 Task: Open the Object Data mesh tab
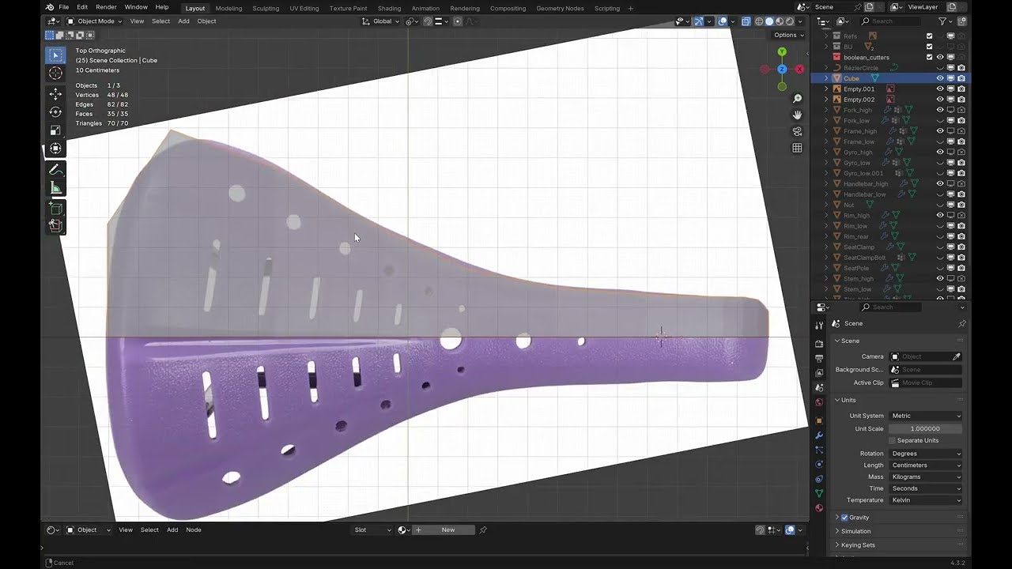[x=819, y=493]
